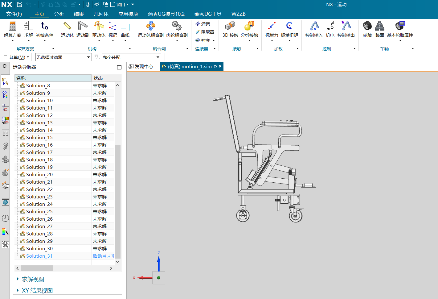Open the 整个装配 scope dropdown
Image resolution: width=438 pixels, height=299 pixels.
[x=131, y=57]
